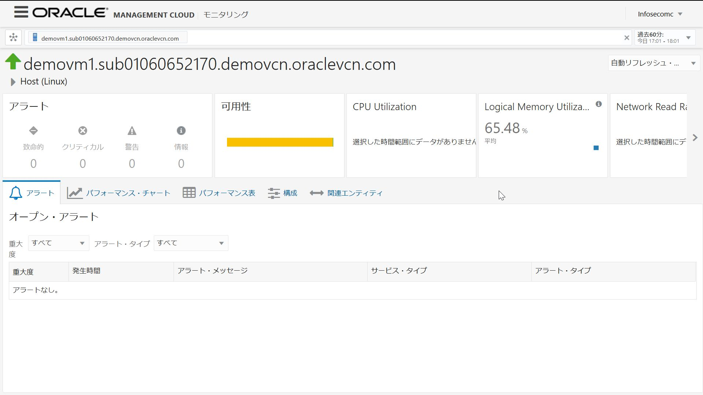Image resolution: width=703 pixels, height=395 pixels.
Task: Click info icon on Logical Memory tile
Action: tap(599, 104)
